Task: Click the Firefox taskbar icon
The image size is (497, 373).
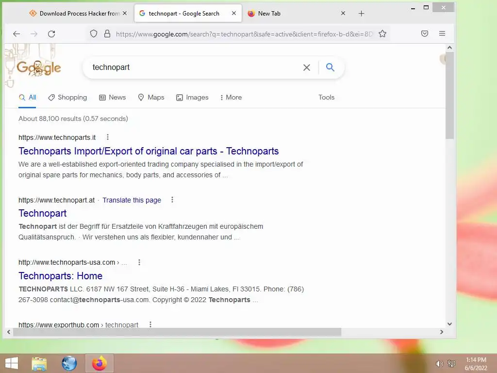Action: pos(99,363)
